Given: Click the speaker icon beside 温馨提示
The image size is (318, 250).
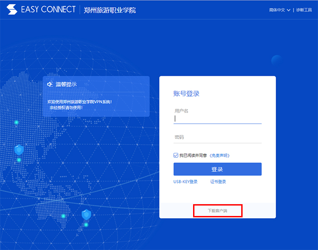Looking at the screenshot, I should tap(50, 84).
